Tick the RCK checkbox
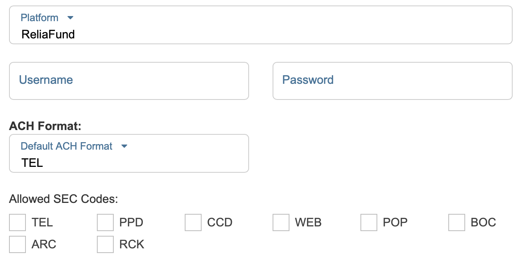524x264 pixels. pyautogui.click(x=105, y=244)
